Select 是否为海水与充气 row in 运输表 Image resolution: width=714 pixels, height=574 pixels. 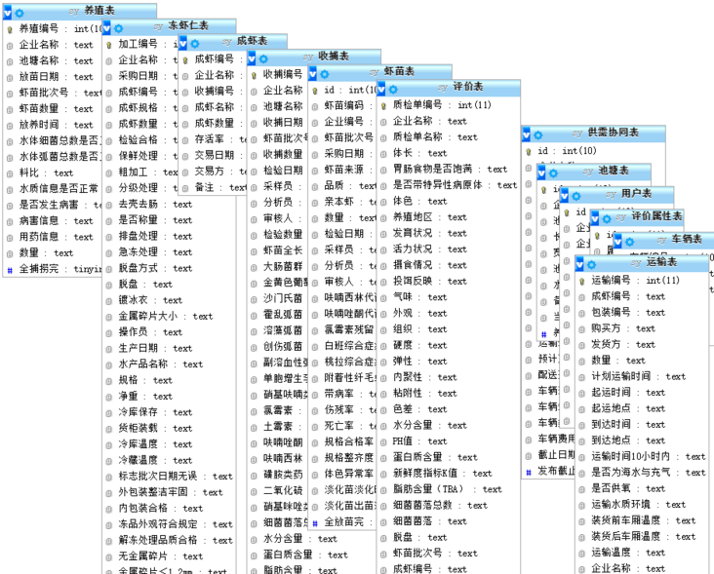point(642,472)
